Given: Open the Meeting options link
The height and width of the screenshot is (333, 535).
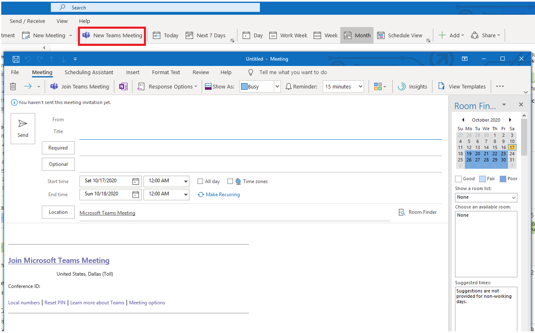Looking at the screenshot, I should pos(147,303).
